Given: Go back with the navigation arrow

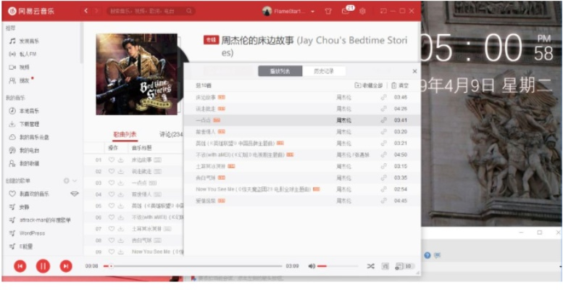Looking at the screenshot, I should (86, 11).
